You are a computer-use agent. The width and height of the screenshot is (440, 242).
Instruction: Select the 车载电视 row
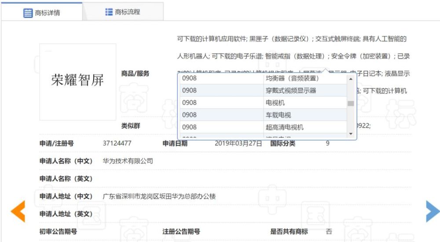click(x=263, y=115)
